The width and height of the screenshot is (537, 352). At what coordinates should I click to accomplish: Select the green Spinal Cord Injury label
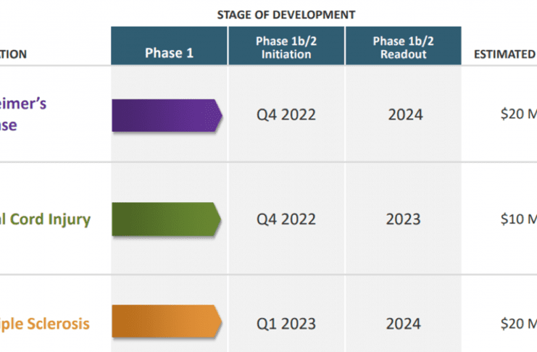tap(45, 219)
